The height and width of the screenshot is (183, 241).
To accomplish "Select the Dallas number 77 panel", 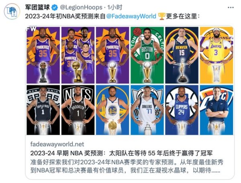I will [147, 110].
